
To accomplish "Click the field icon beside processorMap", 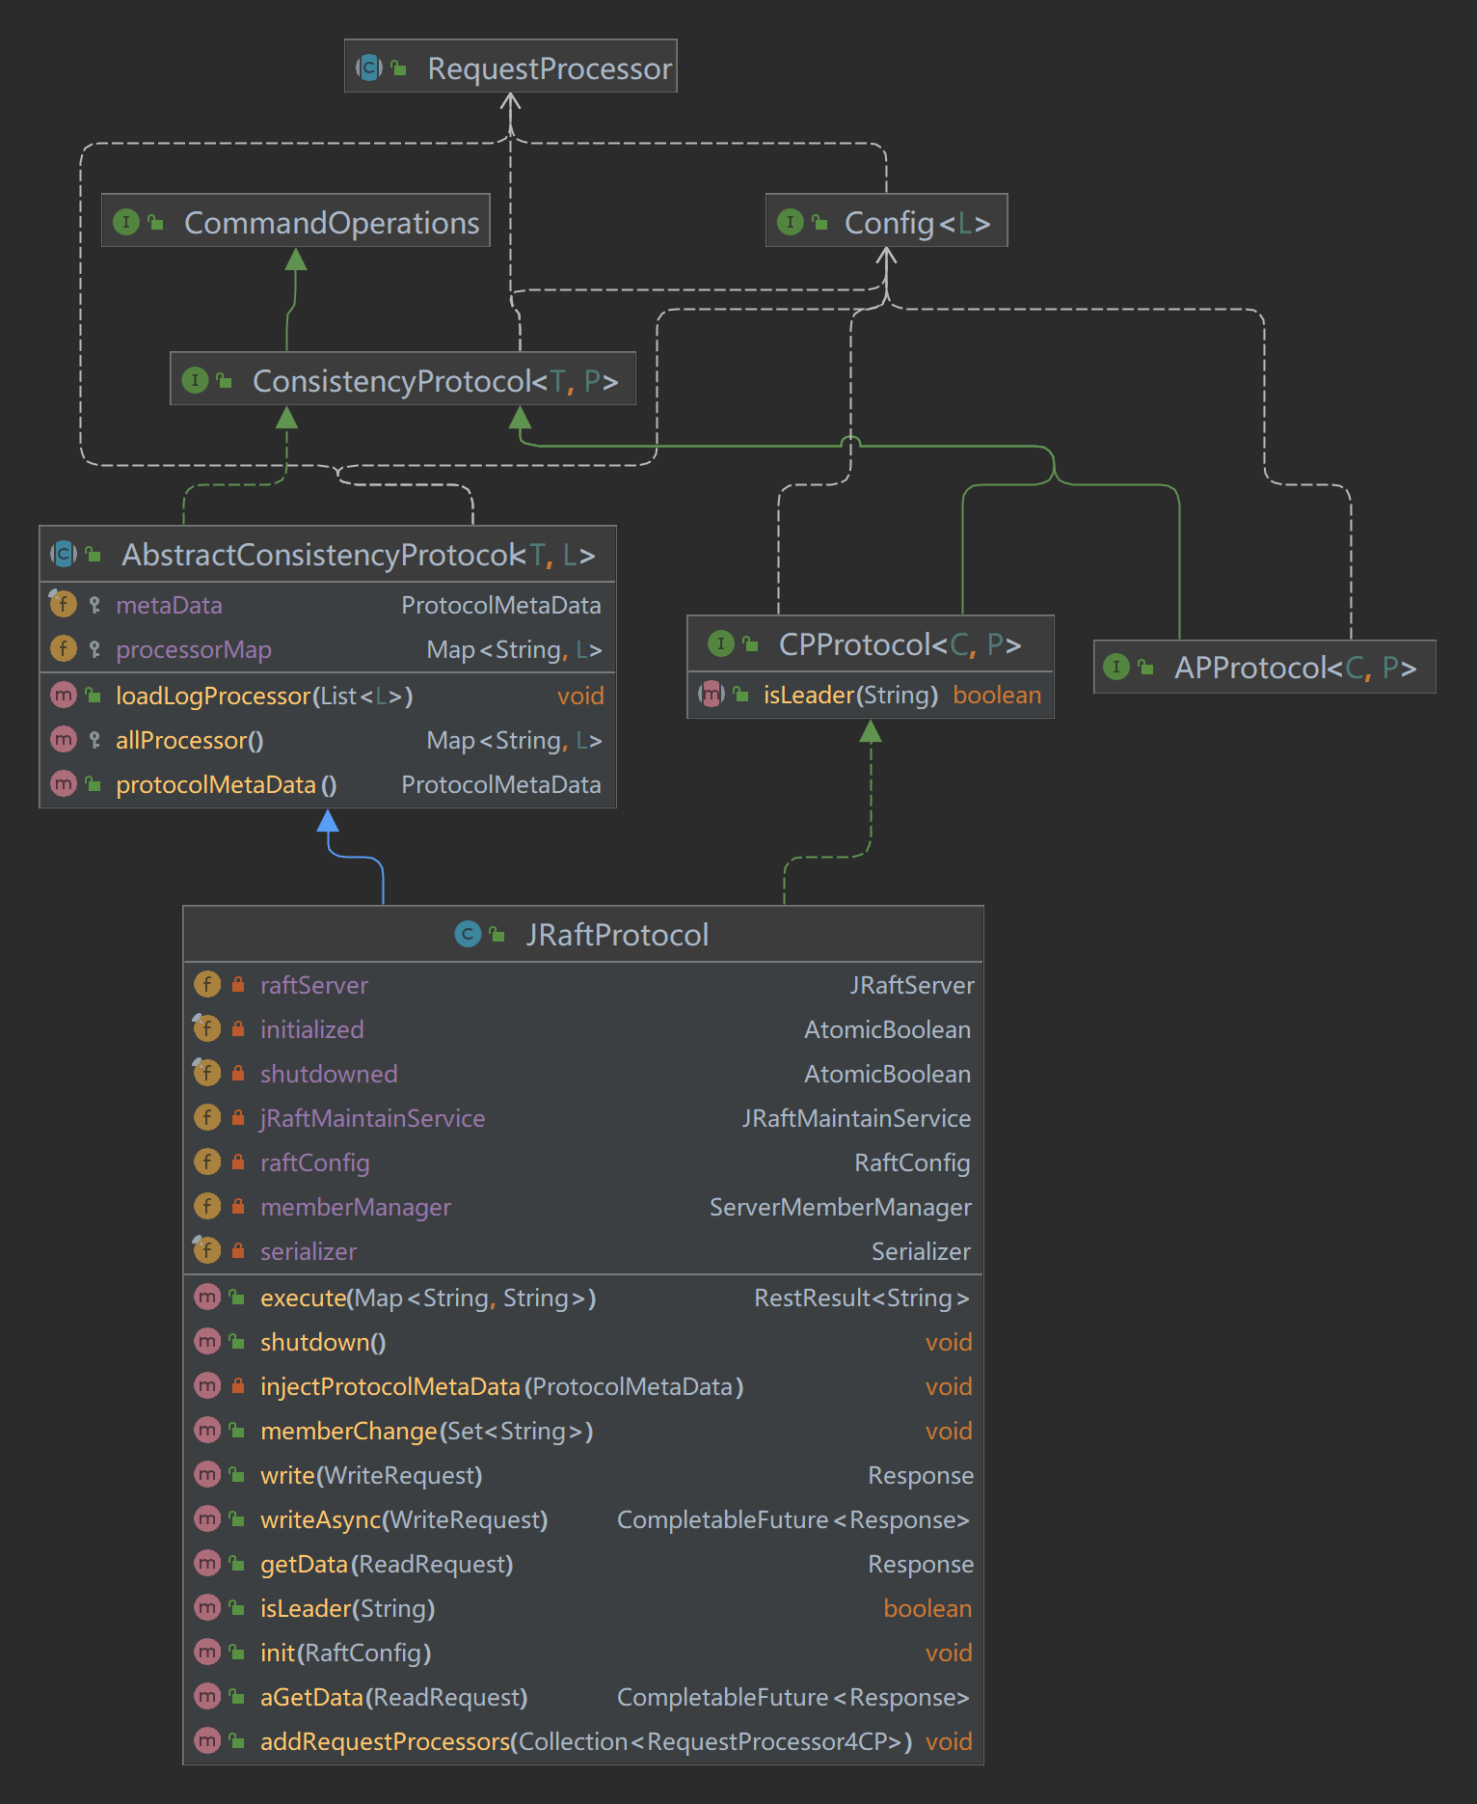I will pos(63,648).
